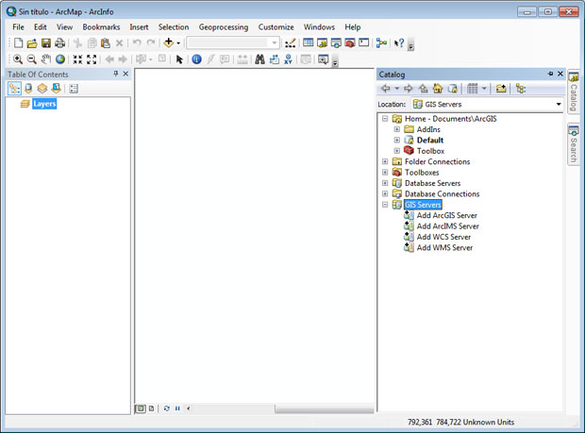Open the Edit menu
The image size is (585, 433).
tap(41, 26)
